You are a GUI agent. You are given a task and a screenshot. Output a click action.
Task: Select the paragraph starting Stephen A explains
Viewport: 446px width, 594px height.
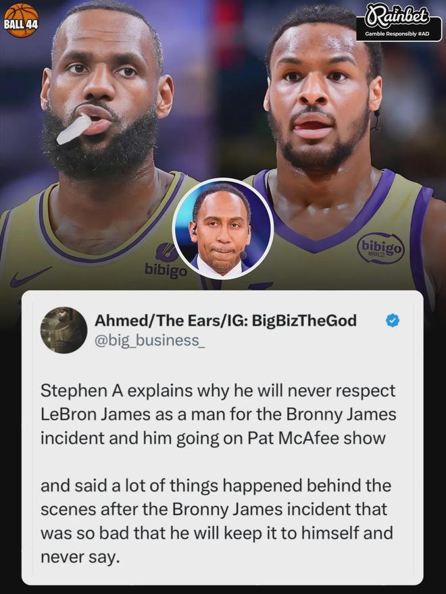218,414
